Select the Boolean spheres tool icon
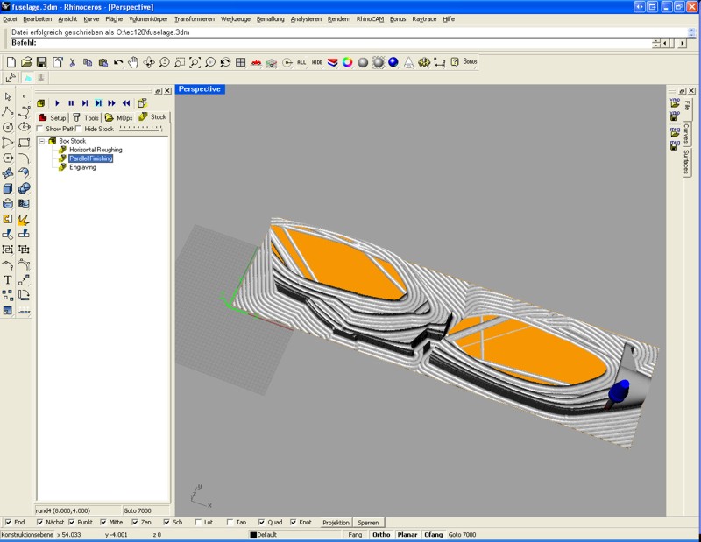Viewport: 701px width, 542px height. click(24, 188)
